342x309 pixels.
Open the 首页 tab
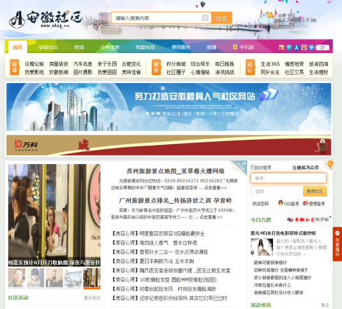18,47
